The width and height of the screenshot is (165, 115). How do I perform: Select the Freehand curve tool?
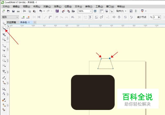[x=4, y=45]
